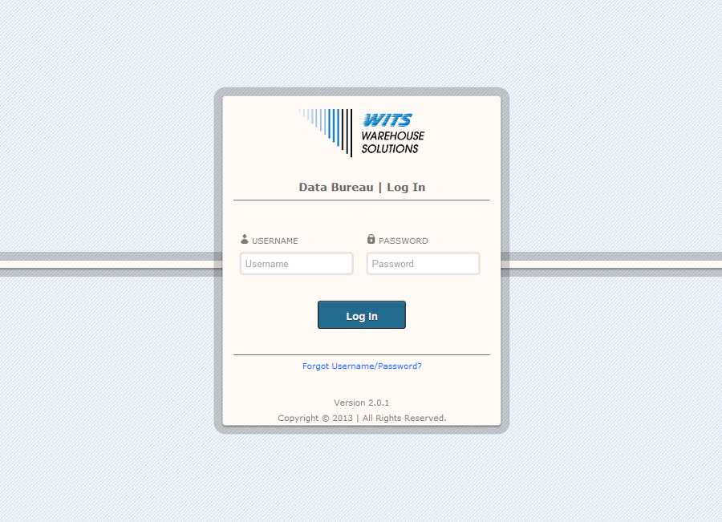Select the 'Data Bureau | Log In' heading
Image resolution: width=722 pixels, height=522 pixels.
pyautogui.click(x=362, y=187)
